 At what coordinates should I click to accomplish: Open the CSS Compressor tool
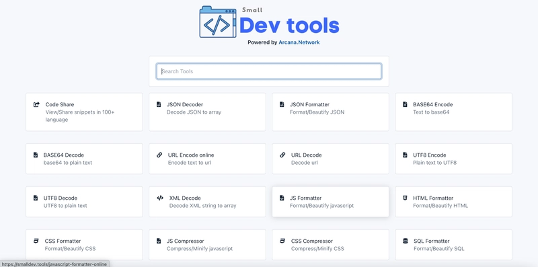(330, 245)
